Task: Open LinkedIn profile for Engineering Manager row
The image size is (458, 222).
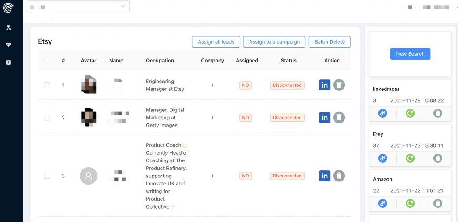Action: point(325,85)
